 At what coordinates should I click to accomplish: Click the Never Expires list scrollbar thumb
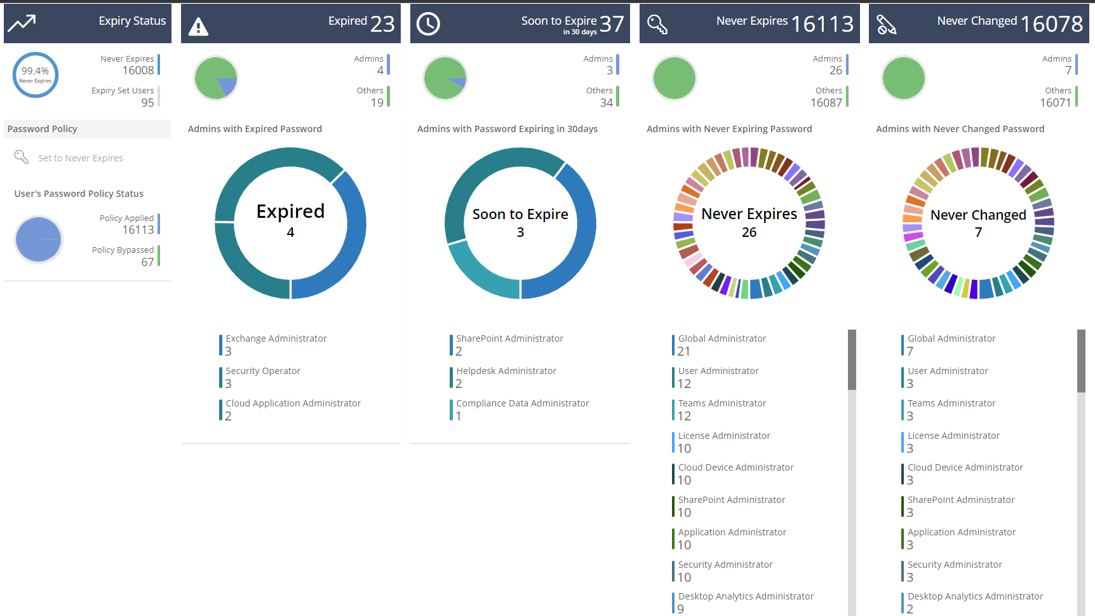852,359
